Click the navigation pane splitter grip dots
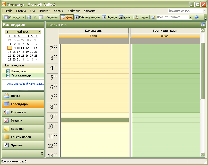The width and height of the screenshot is (208, 165). coord(23,91)
